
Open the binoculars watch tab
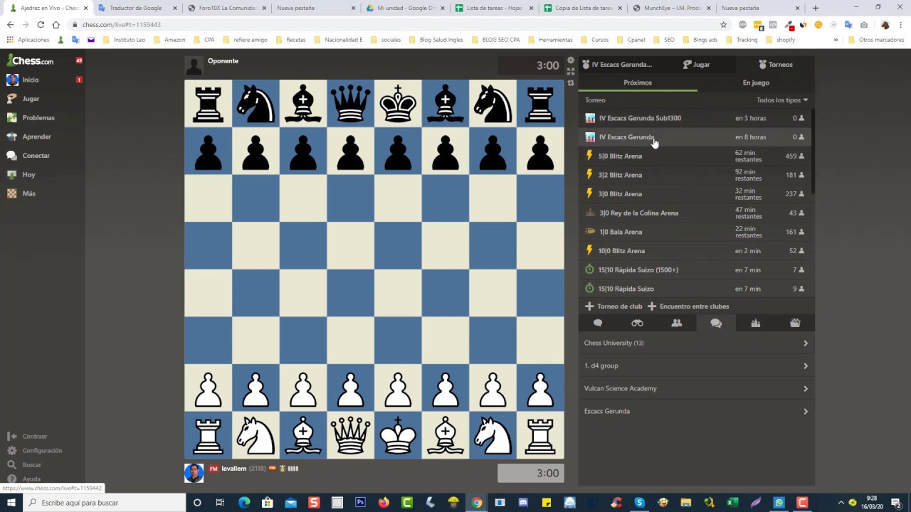pos(637,323)
